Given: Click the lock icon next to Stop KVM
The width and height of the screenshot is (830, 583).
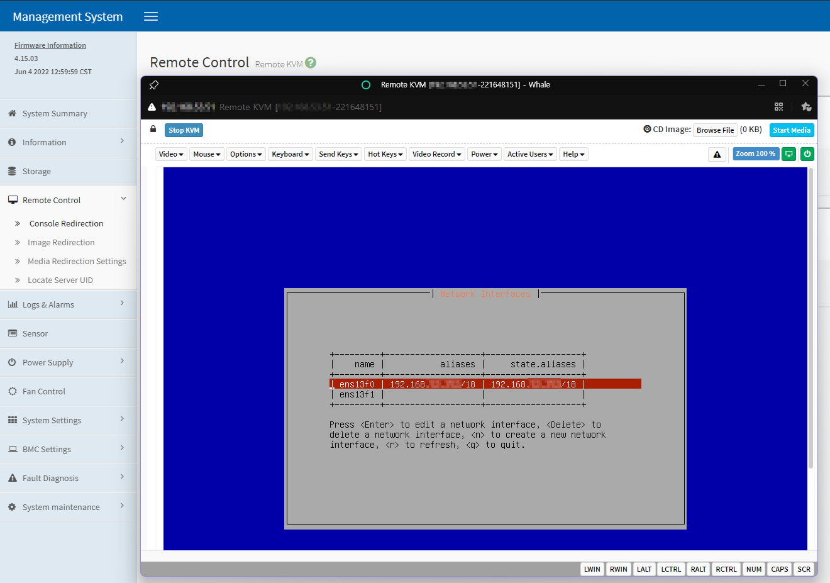Looking at the screenshot, I should 152,130.
